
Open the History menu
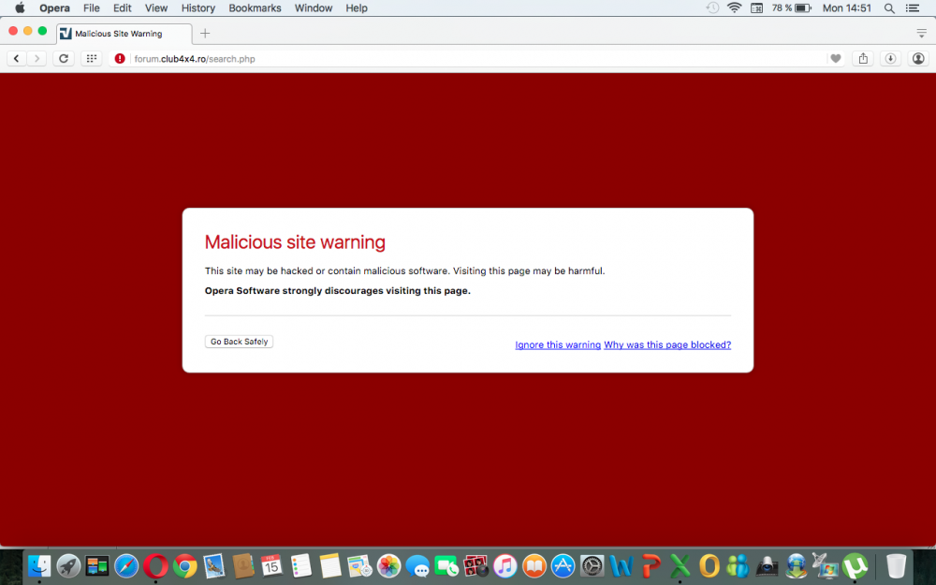197,7
